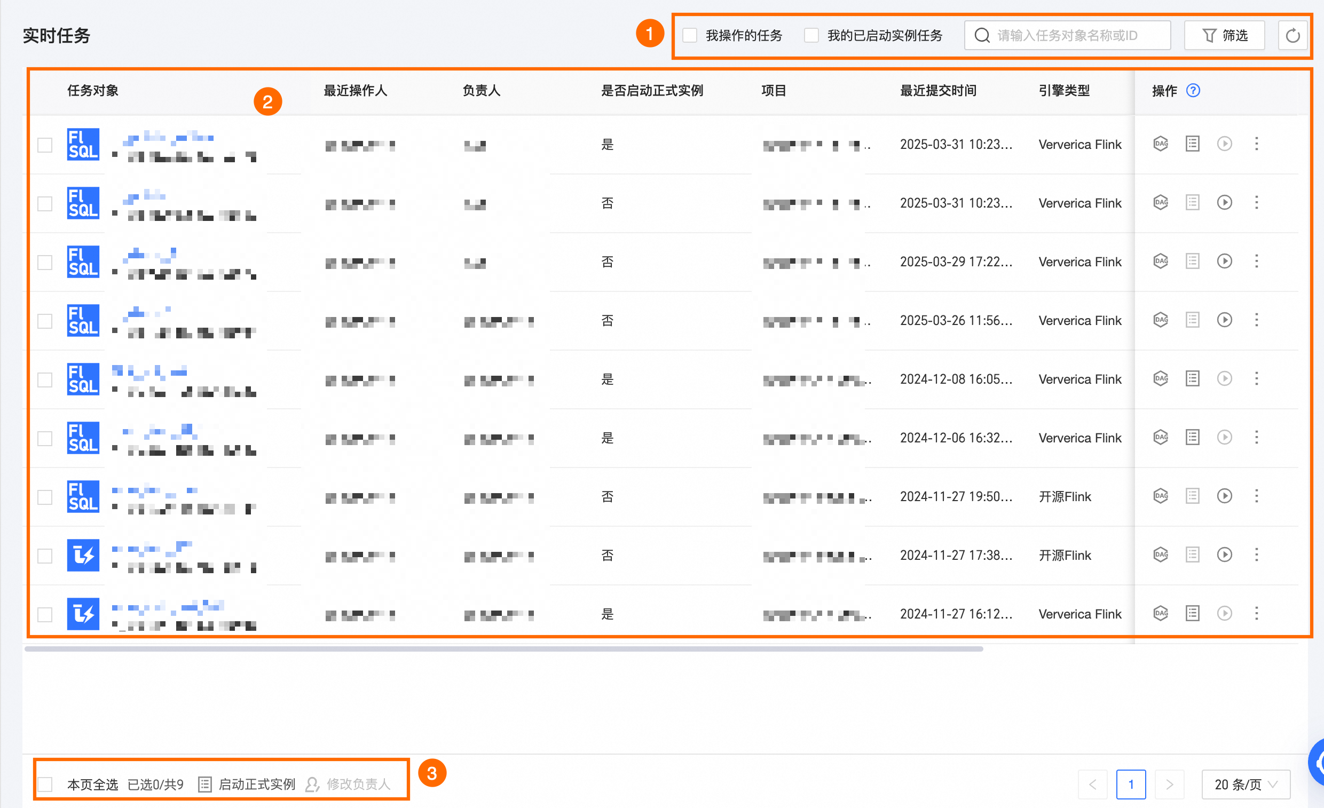This screenshot has width=1324, height=808.
Task: Open DAG view for the last task row
Action: tap(1161, 614)
